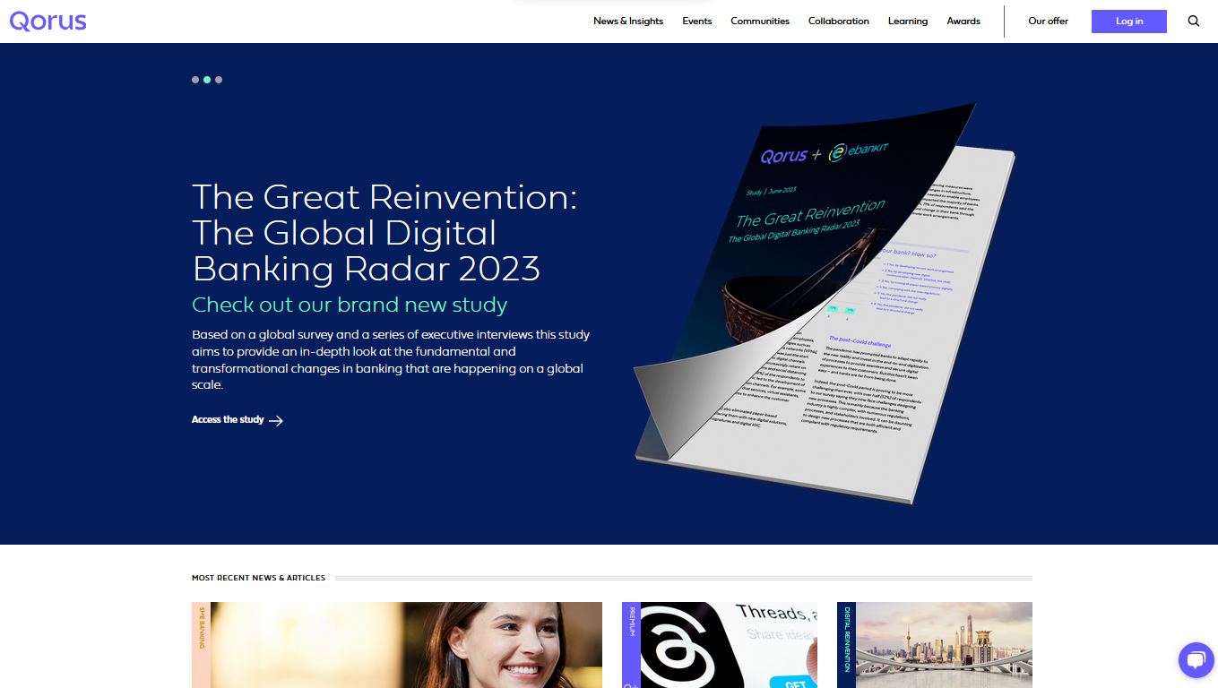Open the Events menu item
This screenshot has height=688, width=1218.
(x=696, y=21)
